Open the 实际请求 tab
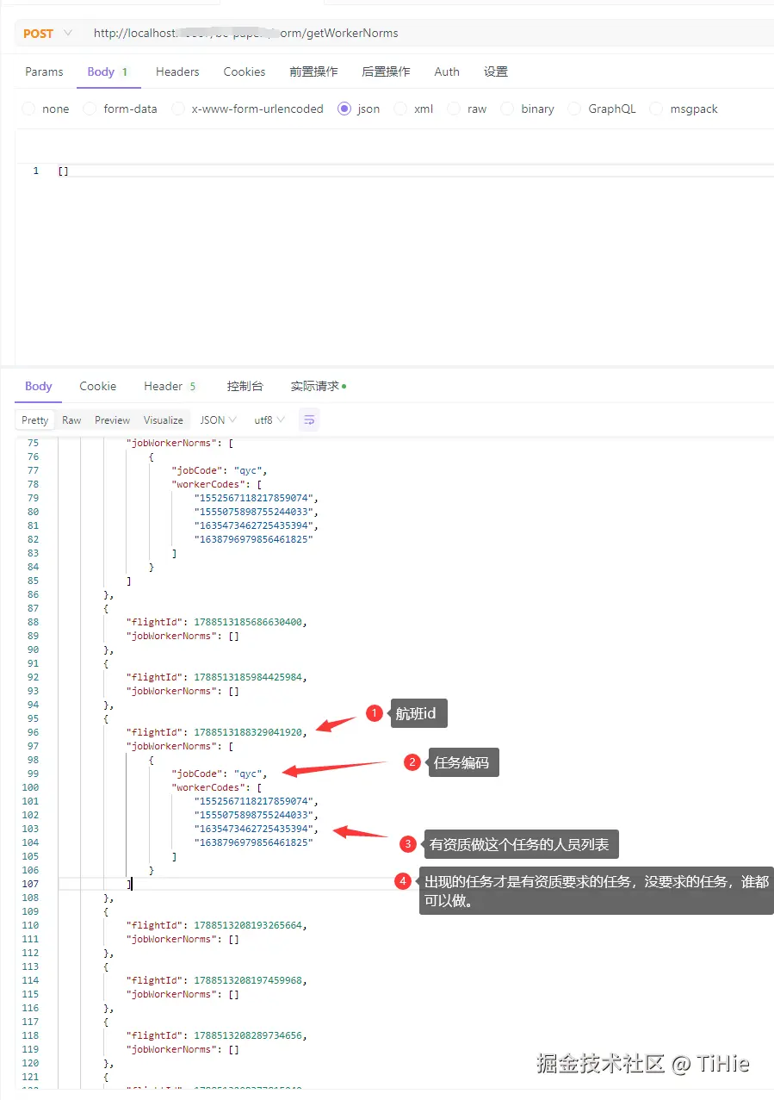Screen dimensions: 774x1100 coord(319,386)
